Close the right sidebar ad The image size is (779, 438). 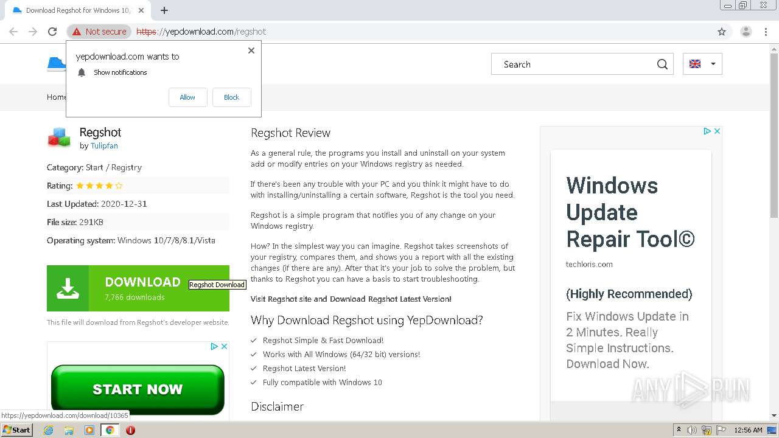(x=717, y=131)
